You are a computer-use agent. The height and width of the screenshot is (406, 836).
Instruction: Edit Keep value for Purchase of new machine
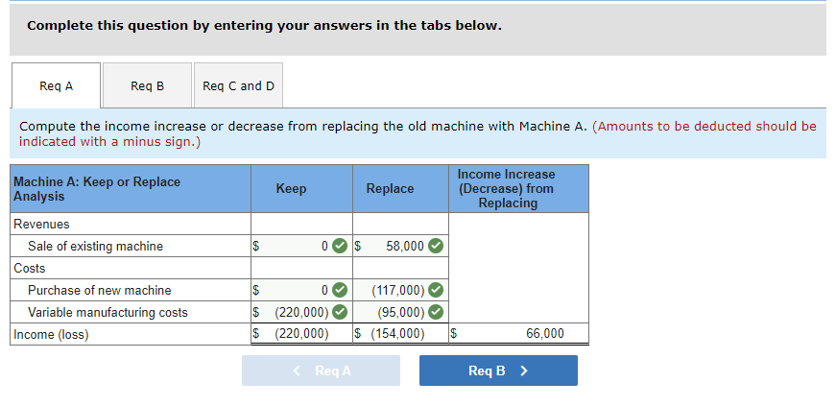301,290
